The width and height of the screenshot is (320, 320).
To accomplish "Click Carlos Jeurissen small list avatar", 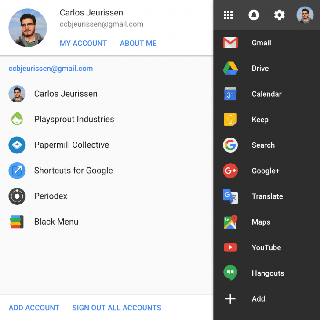I will click(17, 94).
